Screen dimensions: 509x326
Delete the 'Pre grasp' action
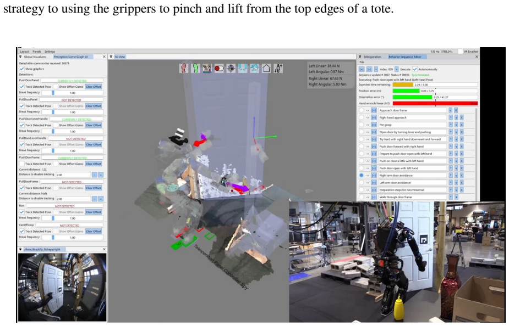462,125
